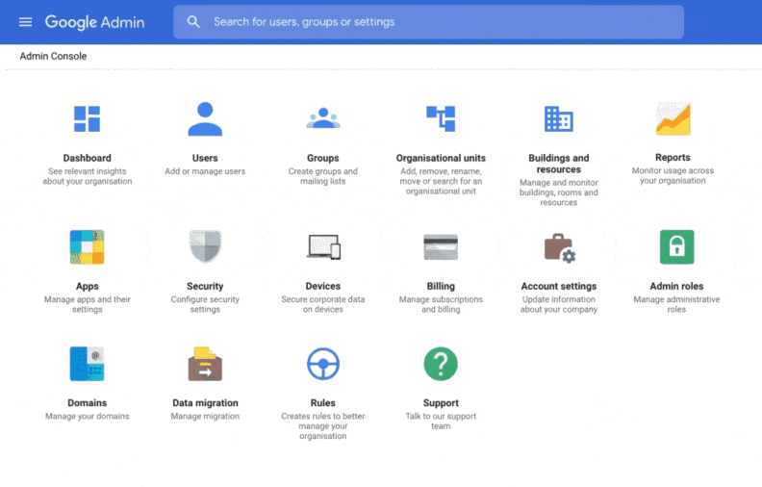Click the Admin roles lock icon
The width and height of the screenshot is (762, 487).
click(x=677, y=247)
